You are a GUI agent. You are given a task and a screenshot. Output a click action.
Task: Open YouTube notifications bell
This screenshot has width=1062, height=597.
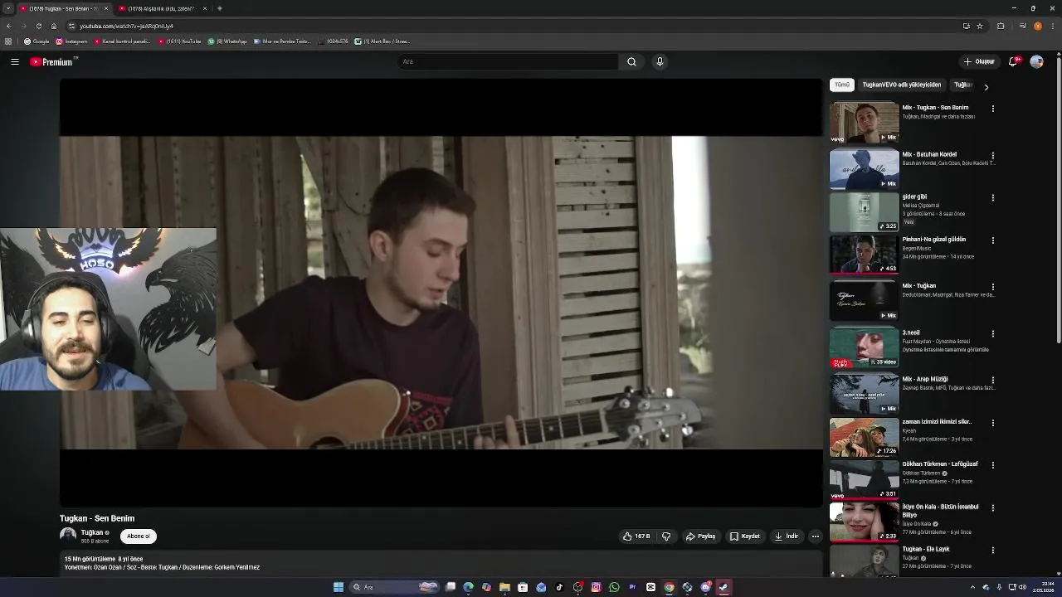pyautogui.click(x=1013, y=61)
